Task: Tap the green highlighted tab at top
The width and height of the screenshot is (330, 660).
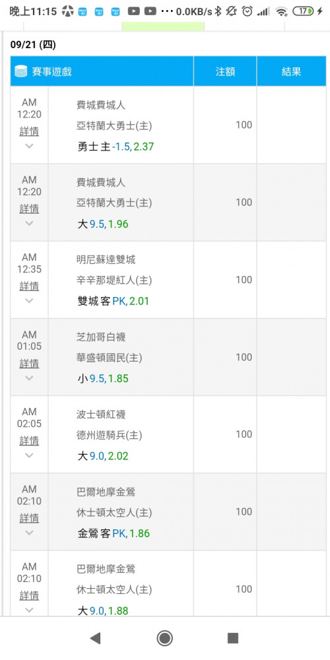Action: 163,26
